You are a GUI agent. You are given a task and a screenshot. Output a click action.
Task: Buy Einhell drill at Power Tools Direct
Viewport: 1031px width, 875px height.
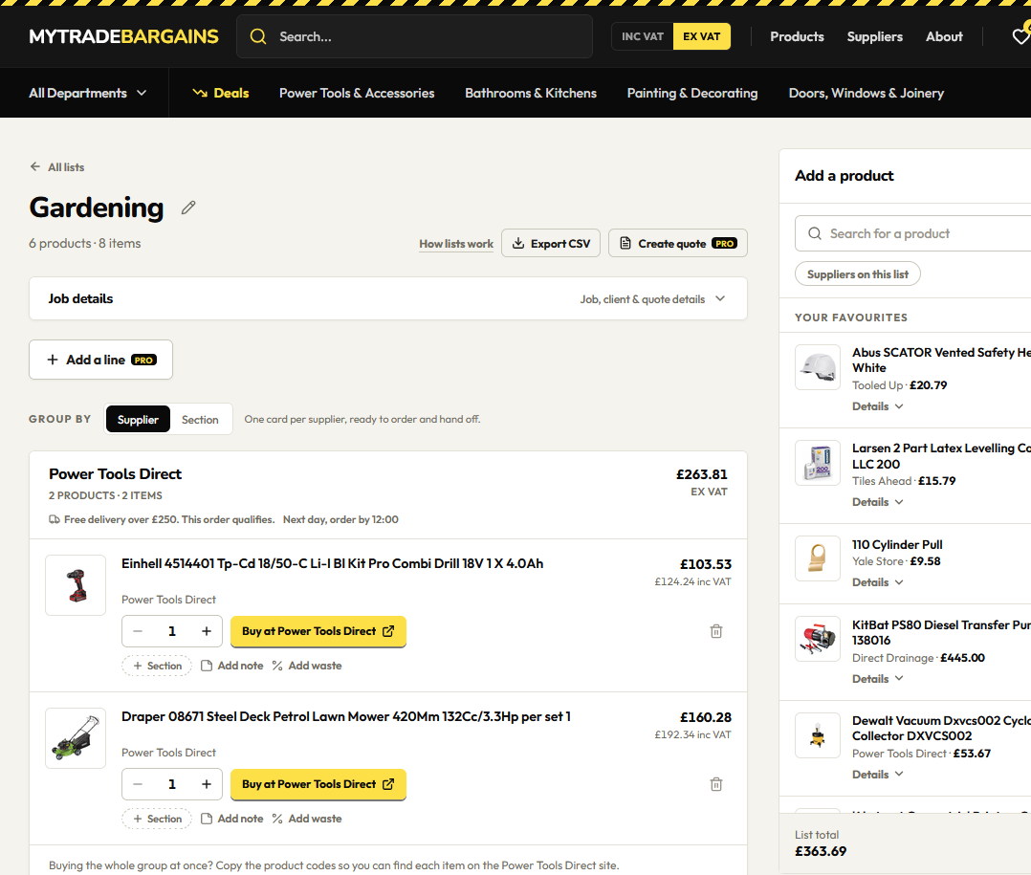[x=318, y=631]
